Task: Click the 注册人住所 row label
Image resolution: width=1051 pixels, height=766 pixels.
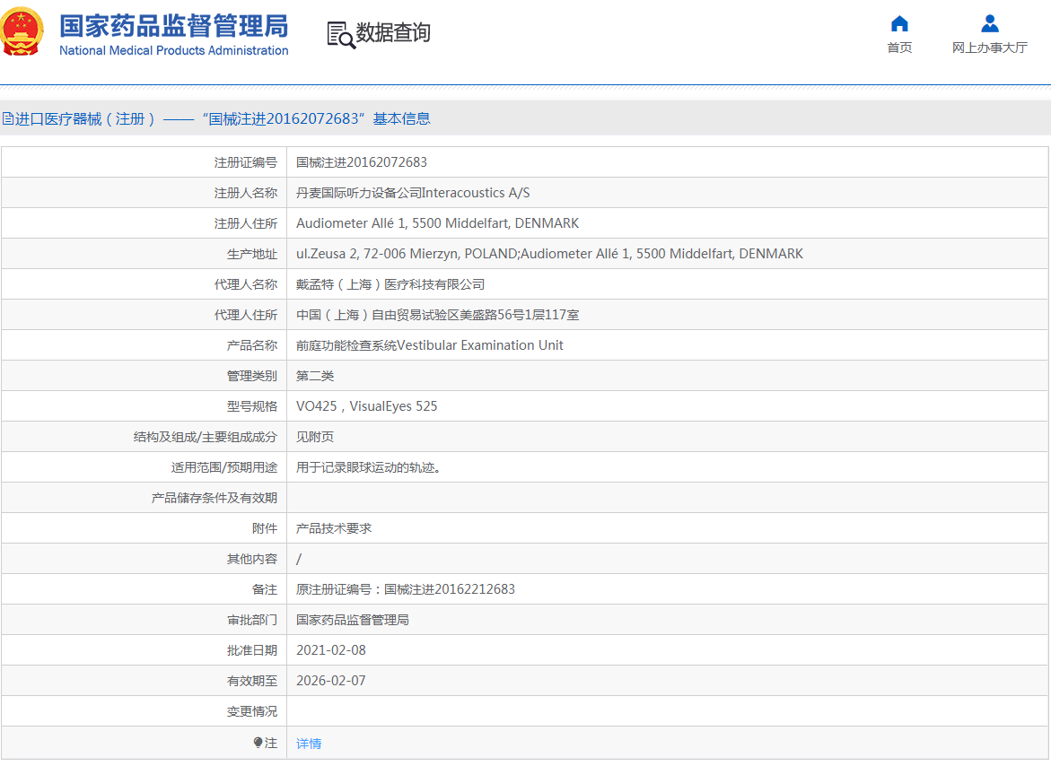Action: point(245,223)
